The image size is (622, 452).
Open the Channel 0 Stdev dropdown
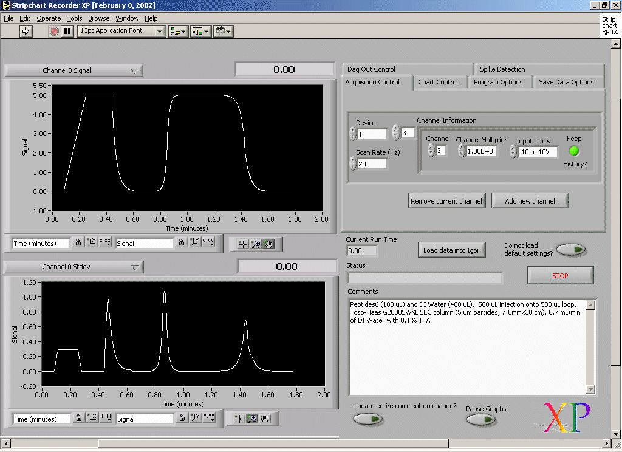73,267
